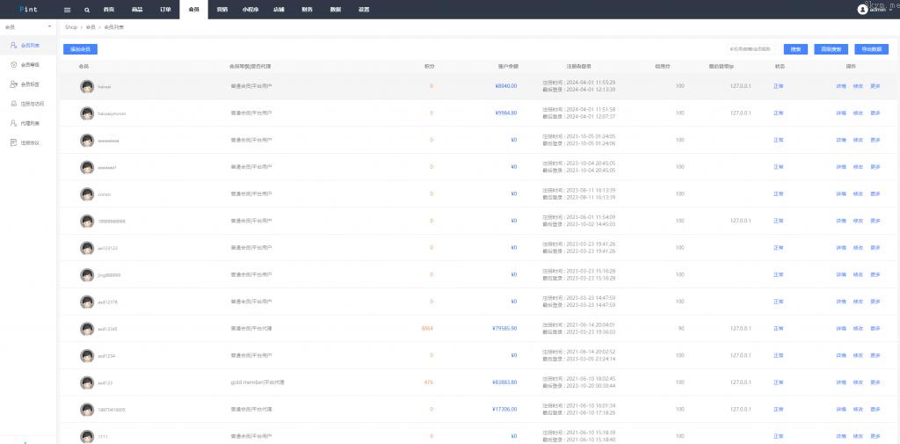This screenshot has width=900, height=444.
Task: Click the 会员列表 sidebar icon
Action: point(13,45)
